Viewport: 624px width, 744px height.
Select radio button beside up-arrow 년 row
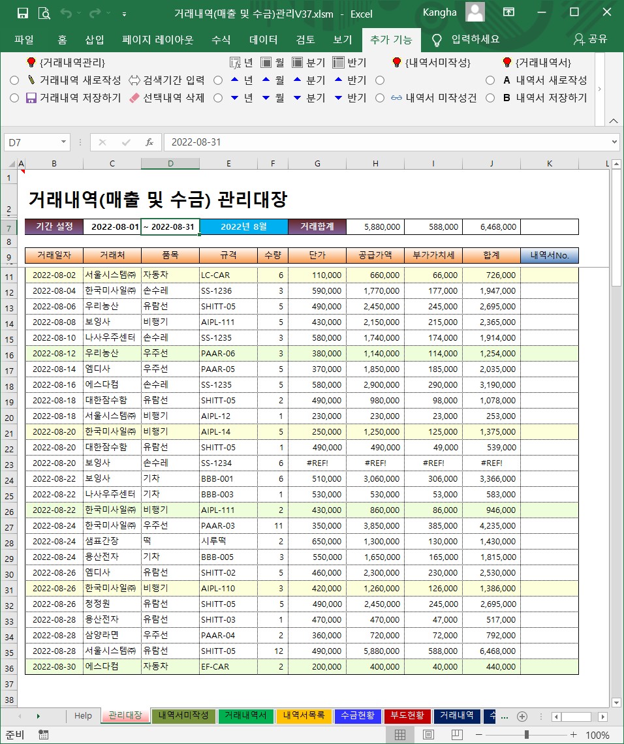click(218, 80)
